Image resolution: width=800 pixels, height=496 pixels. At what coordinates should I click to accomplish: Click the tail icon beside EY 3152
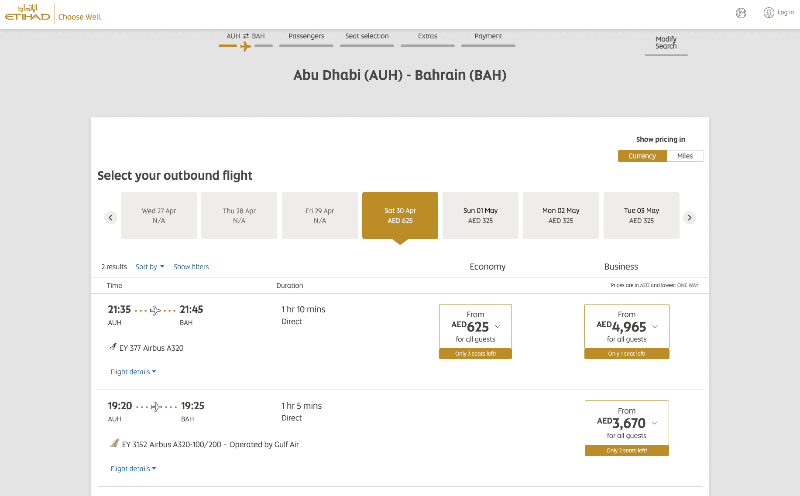(x=114, y=444)
